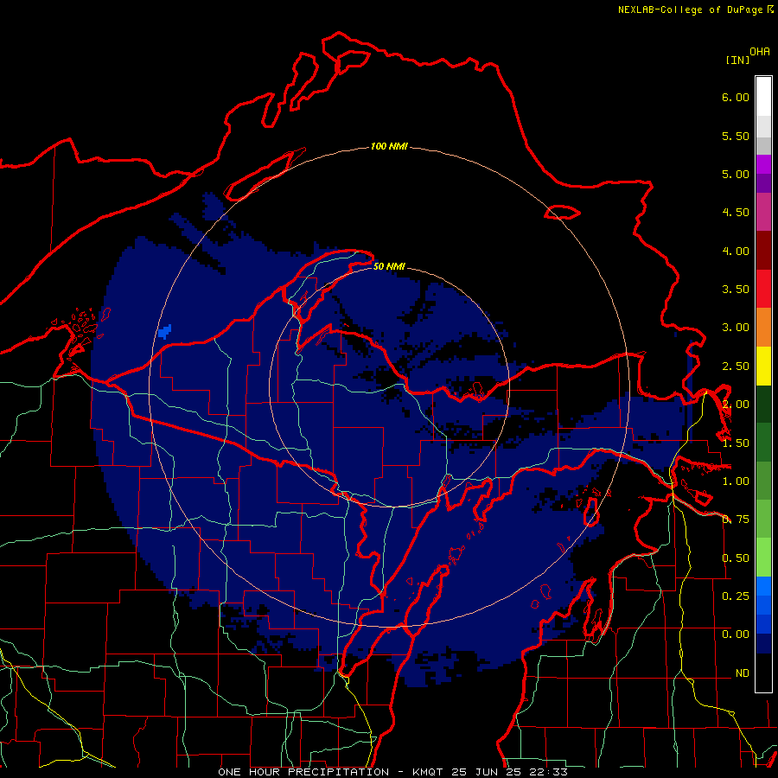The image size is (778, 778).
Task: Click the ONE HOUR PRECIPITATION caption
Action: 303,772
